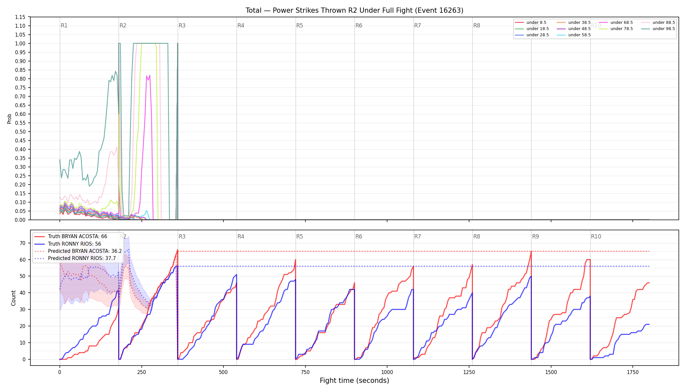Click the 'Fight time (seconds)' axis label
This screenshot has width=686, height=392.
click(354, 381)
